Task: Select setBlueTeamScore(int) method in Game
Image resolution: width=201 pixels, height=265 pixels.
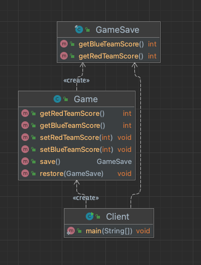Action: click(x=76, y=150)
